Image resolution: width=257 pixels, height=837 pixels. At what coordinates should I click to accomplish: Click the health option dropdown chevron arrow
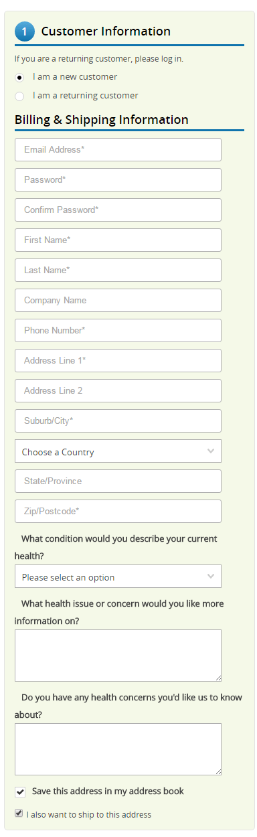[211, 577]
